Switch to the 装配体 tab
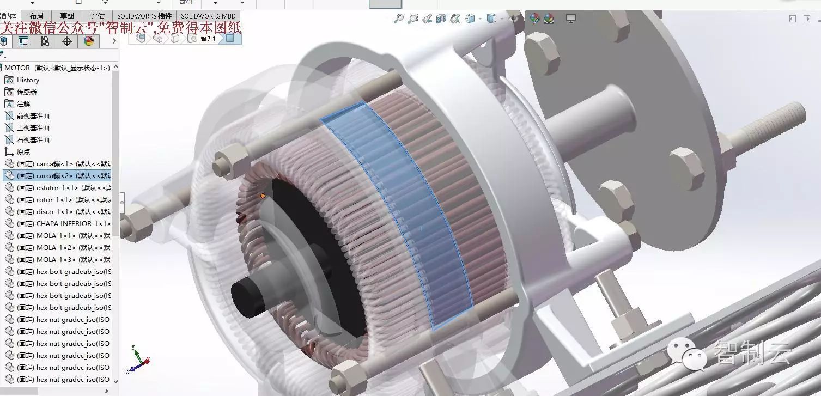 click(9, 16)
